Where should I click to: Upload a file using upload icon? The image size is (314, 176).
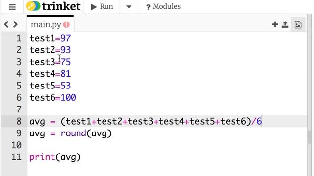(285, 24)
